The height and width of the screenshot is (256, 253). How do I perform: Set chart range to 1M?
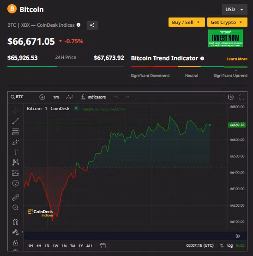coord(64,246)
